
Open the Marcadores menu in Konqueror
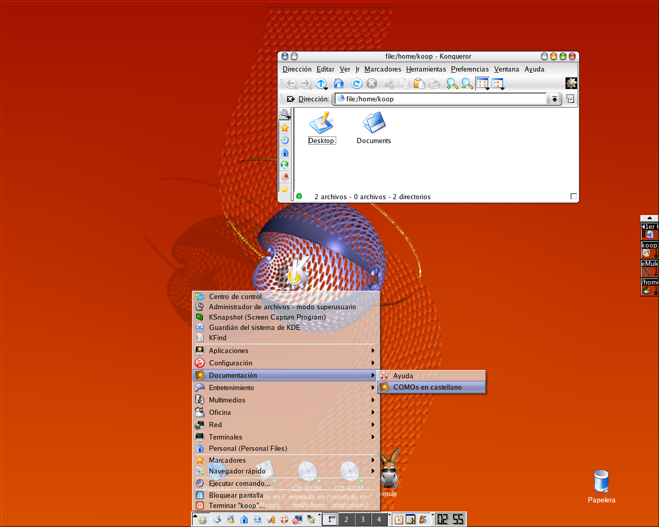click(x=383, y=69)
